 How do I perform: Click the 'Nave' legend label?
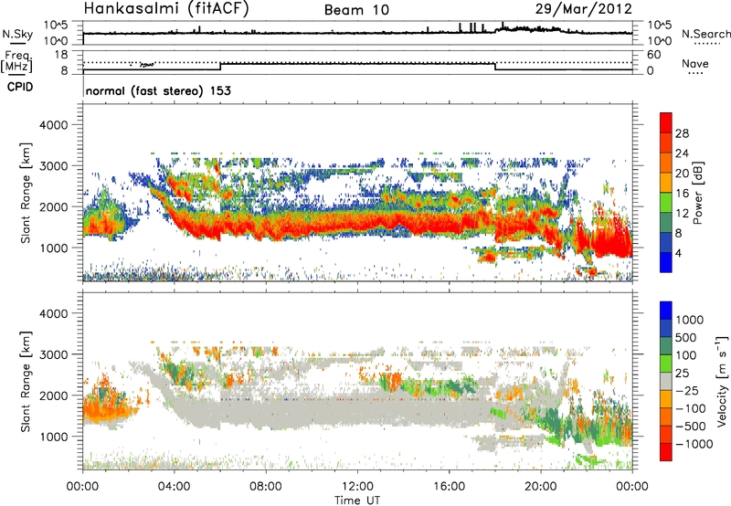click(x=695, y=63)
